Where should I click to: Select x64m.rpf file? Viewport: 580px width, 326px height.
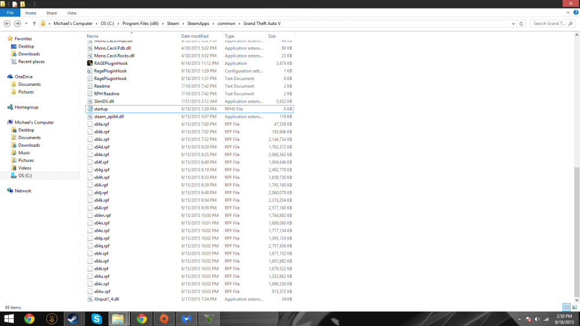coord(190,215)
